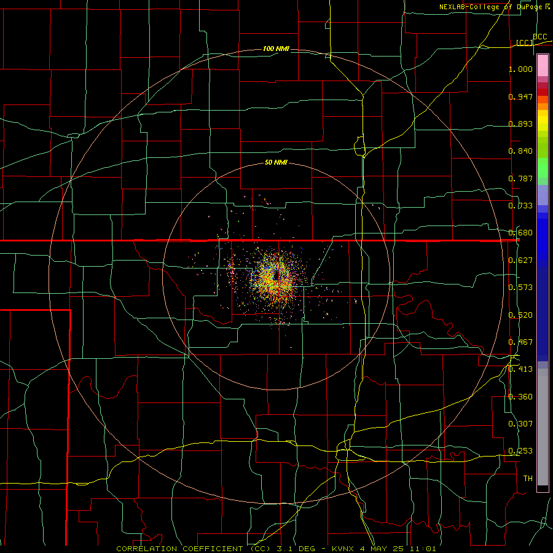Click the 0.413 scale value
This screenshot has width=553, height=553.
[x=520, y=369]
